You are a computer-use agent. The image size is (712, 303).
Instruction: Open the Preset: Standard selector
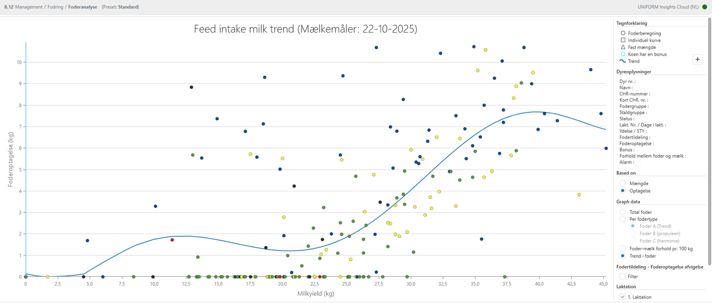click(120, 7)
